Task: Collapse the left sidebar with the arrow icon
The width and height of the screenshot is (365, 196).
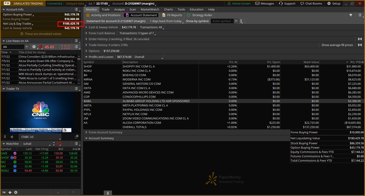Action: 4,192
